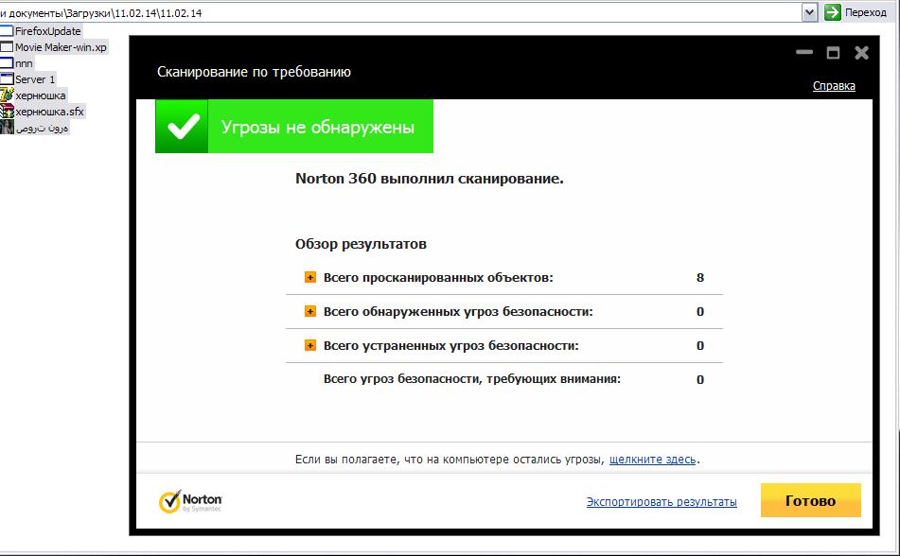Viewport: 900px width, 556px height.
Task: Click the Сканирование по требованию title
Action: point(254,72)
